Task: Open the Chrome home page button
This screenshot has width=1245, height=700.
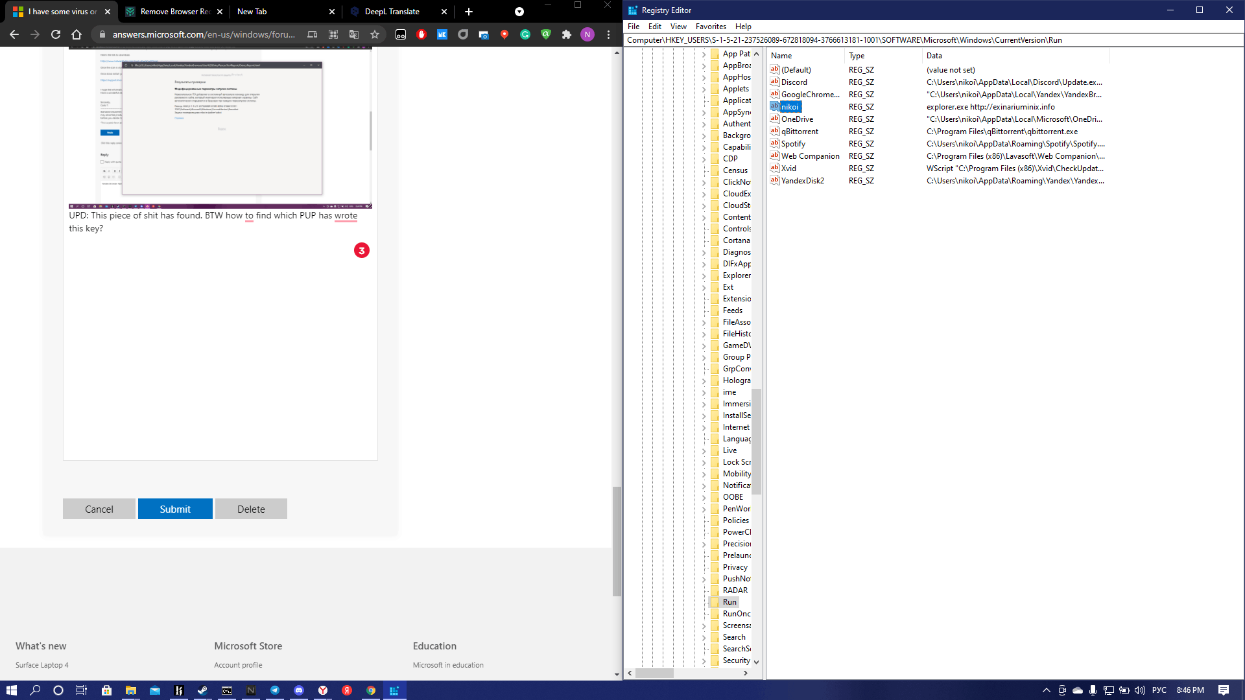Action: (77, 34)
